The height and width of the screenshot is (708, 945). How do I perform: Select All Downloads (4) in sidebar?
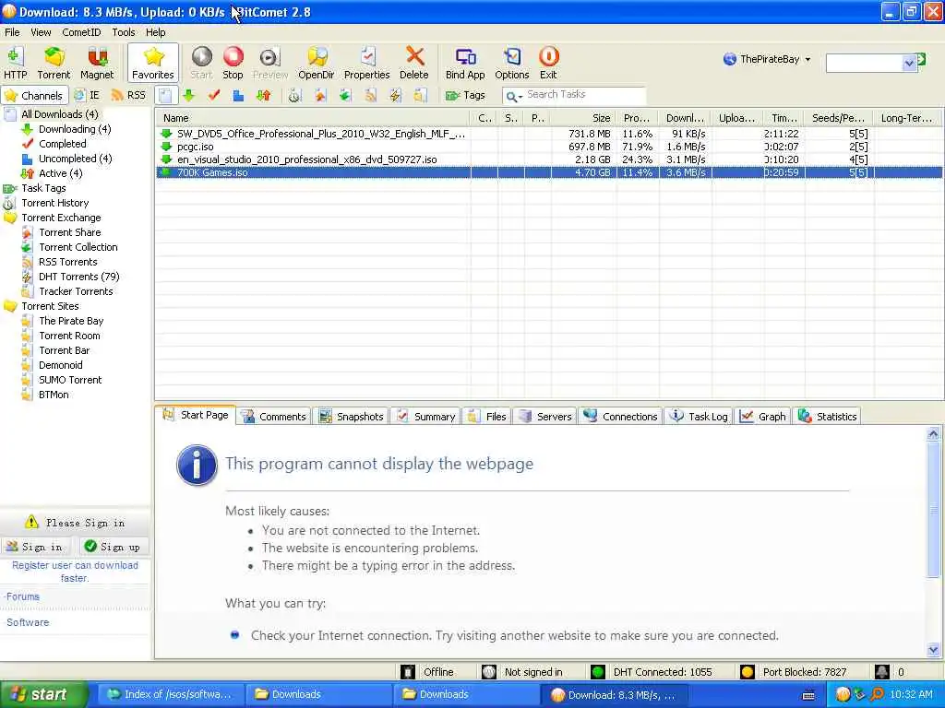(x=60, y=113)
